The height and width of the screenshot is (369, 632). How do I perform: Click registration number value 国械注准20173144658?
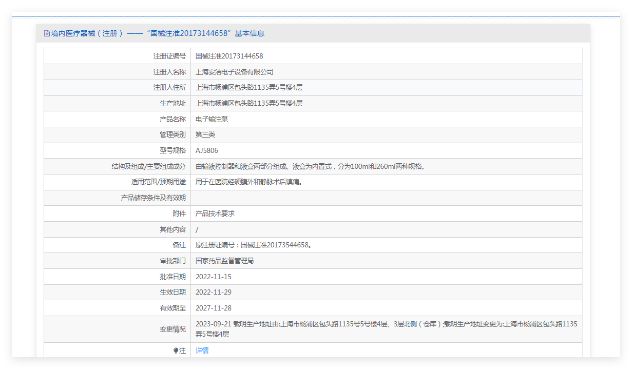tap(229, 56)
